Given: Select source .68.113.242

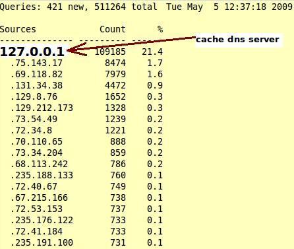Looking at the screenshot, I should (x=39, y=164).
